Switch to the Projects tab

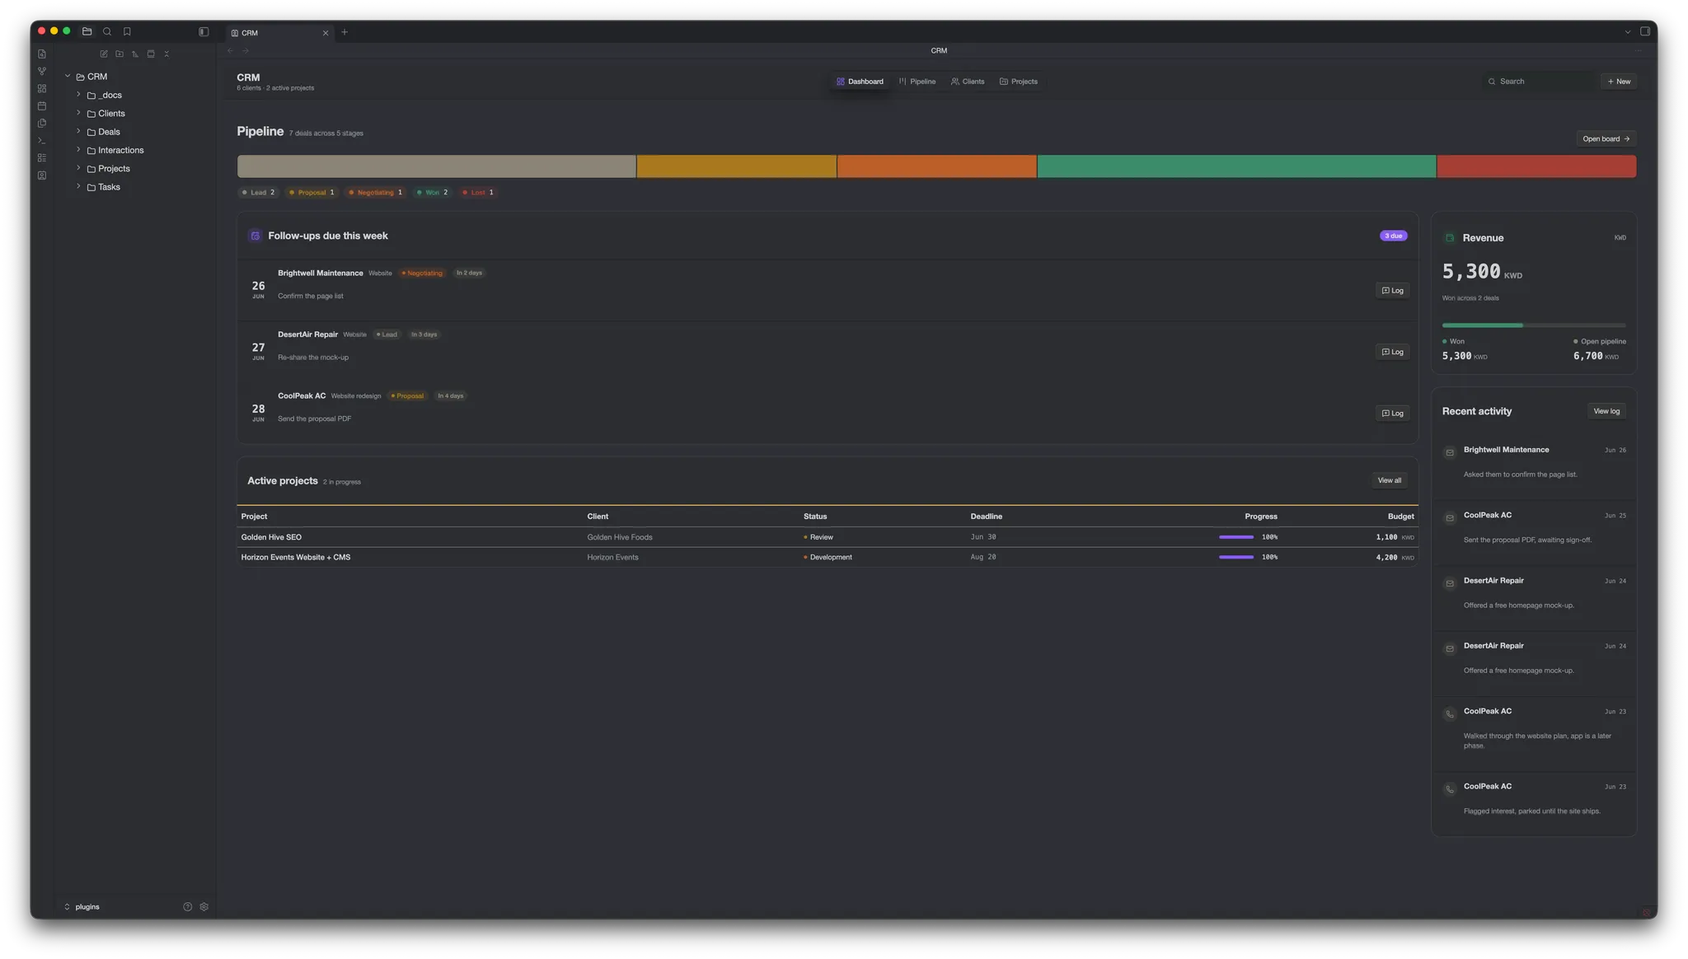click(1019, 82)
